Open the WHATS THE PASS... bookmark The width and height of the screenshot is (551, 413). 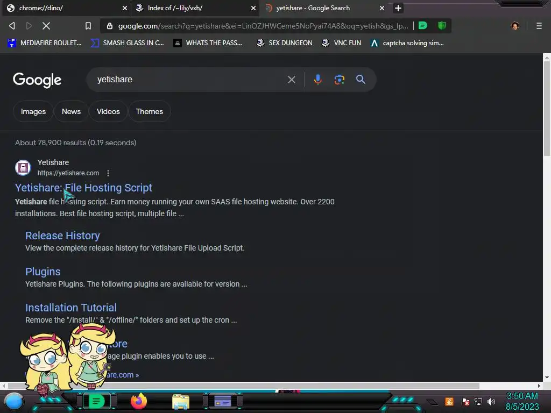coord(208,43)
